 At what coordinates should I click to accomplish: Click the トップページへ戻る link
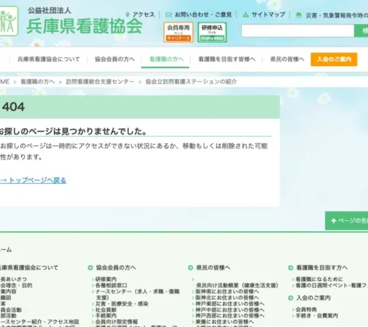33,180
